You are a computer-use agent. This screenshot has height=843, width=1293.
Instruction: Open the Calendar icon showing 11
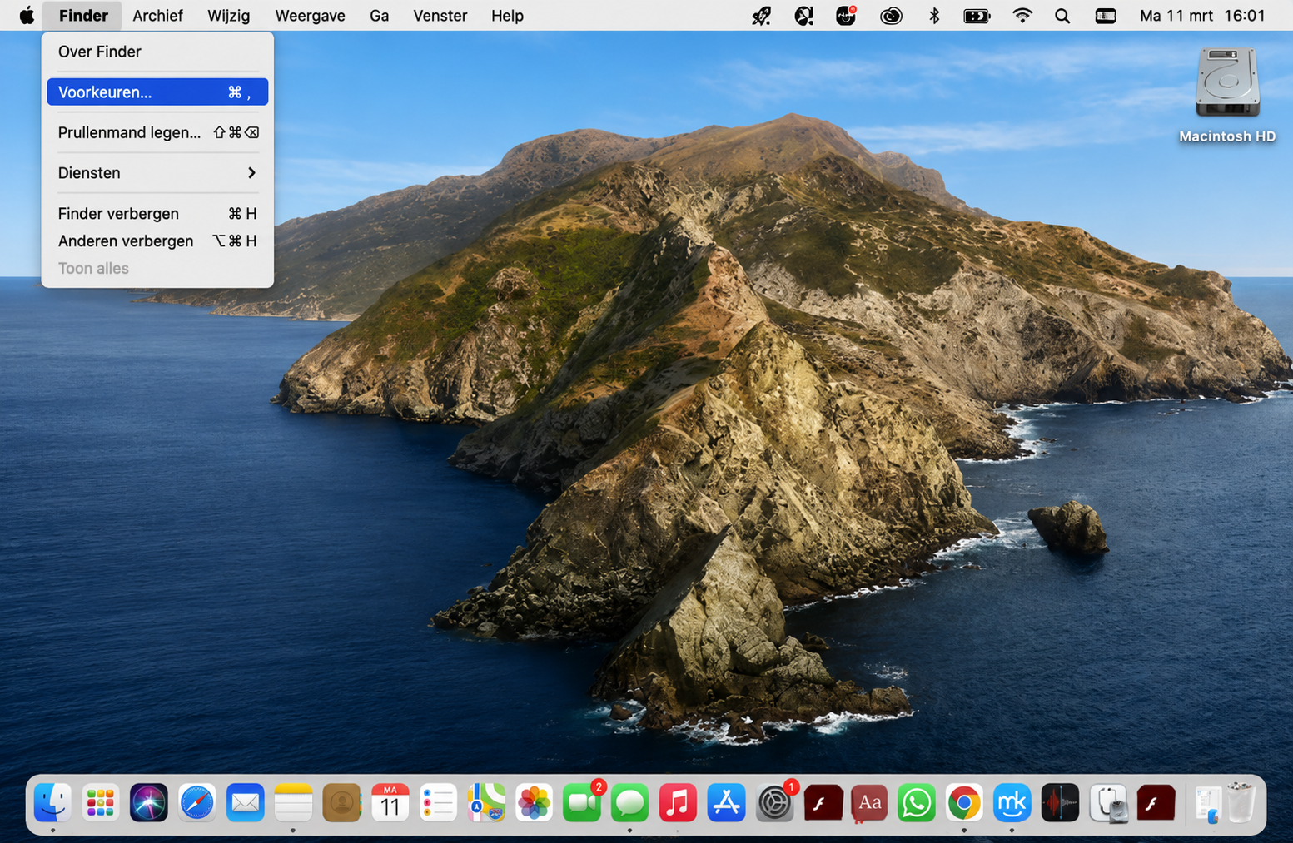point(390,803)
